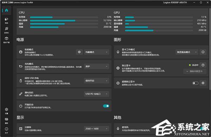Image resolution: width=211 pixels, height=137 pixels.
Task: Open the USB PD 充电口 dropdown
Action: [96, 94]
